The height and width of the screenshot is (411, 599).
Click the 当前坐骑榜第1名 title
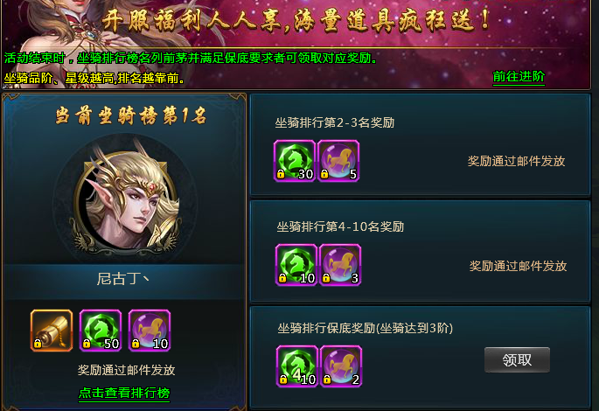tap(131, 115)
